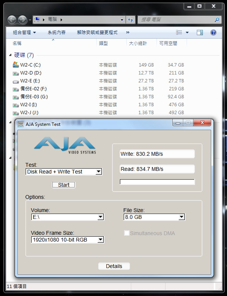Sort by the 名稱 column header
Screen dimensions: 227x296
point(17,43)
